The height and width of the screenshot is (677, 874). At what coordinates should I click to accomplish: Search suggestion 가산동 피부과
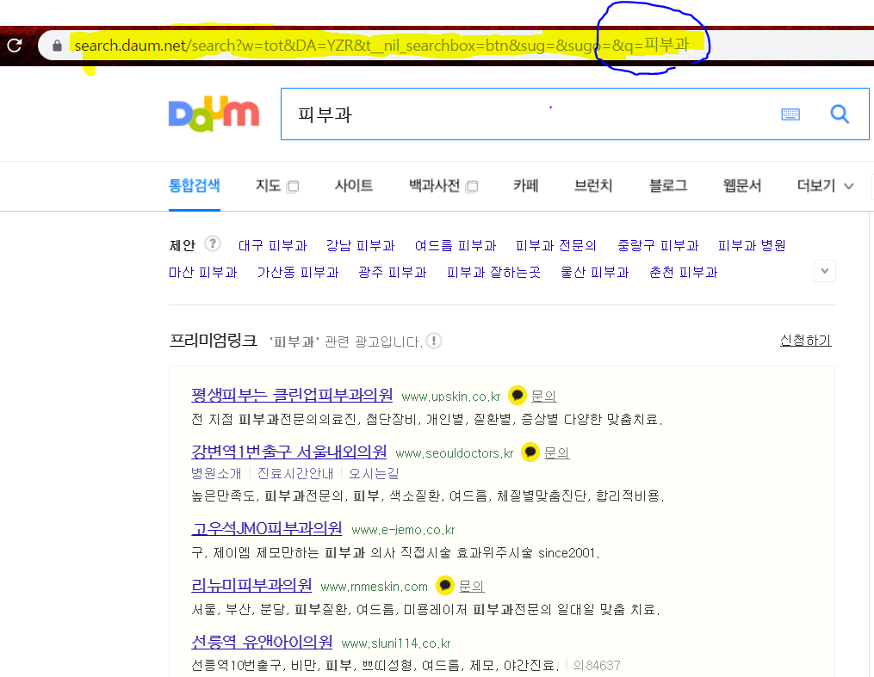coord(298,272)
